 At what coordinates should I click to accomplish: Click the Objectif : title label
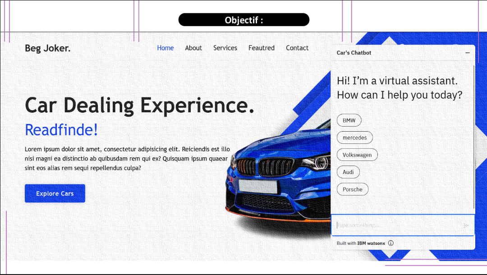[x=244, y=20]
